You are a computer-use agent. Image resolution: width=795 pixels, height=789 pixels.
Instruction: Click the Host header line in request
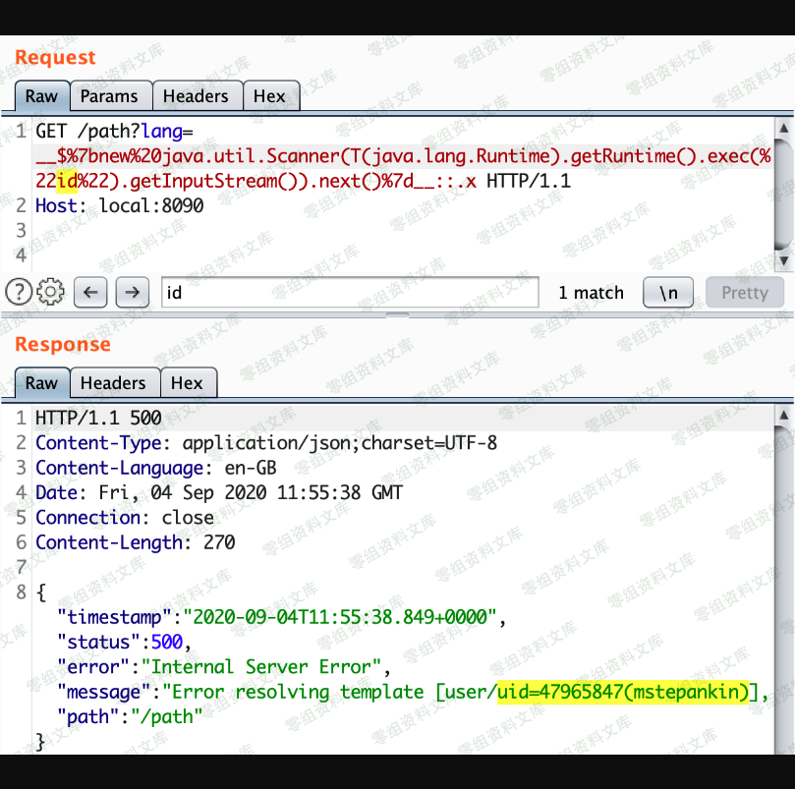pyautogui.click(x=119, y=206)
